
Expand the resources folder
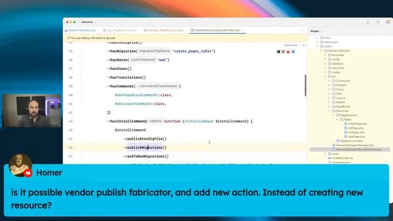[325, 68]
